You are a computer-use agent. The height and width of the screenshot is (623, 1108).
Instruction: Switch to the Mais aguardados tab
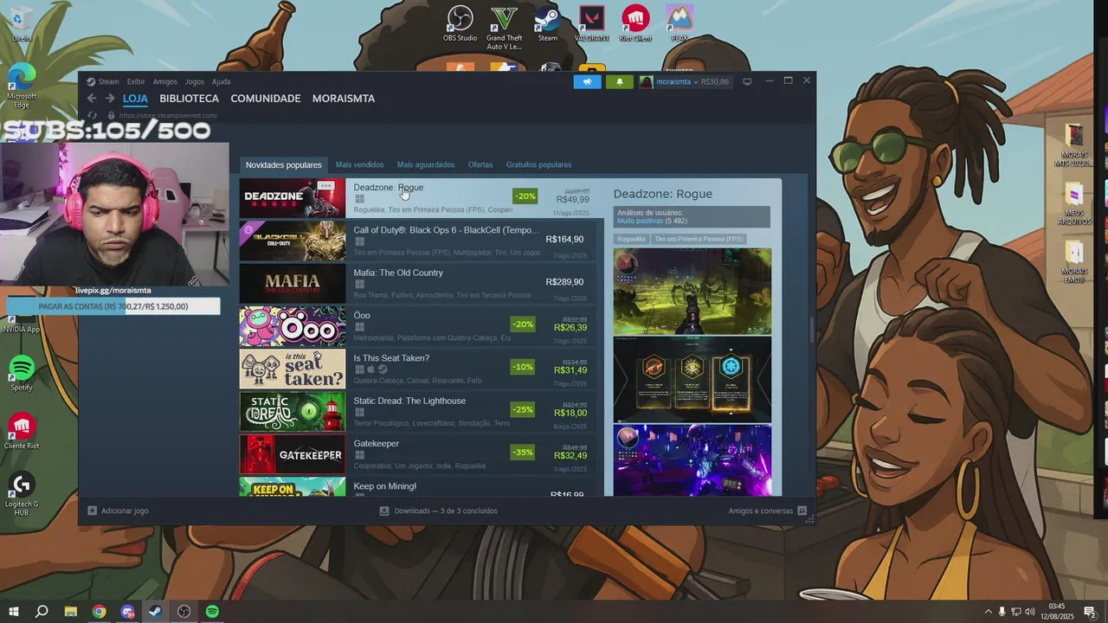point(425,164)
